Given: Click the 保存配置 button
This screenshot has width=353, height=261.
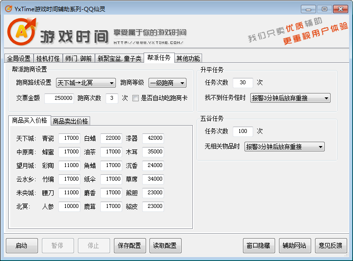Looking at the screenshot, I should point(130,245).
